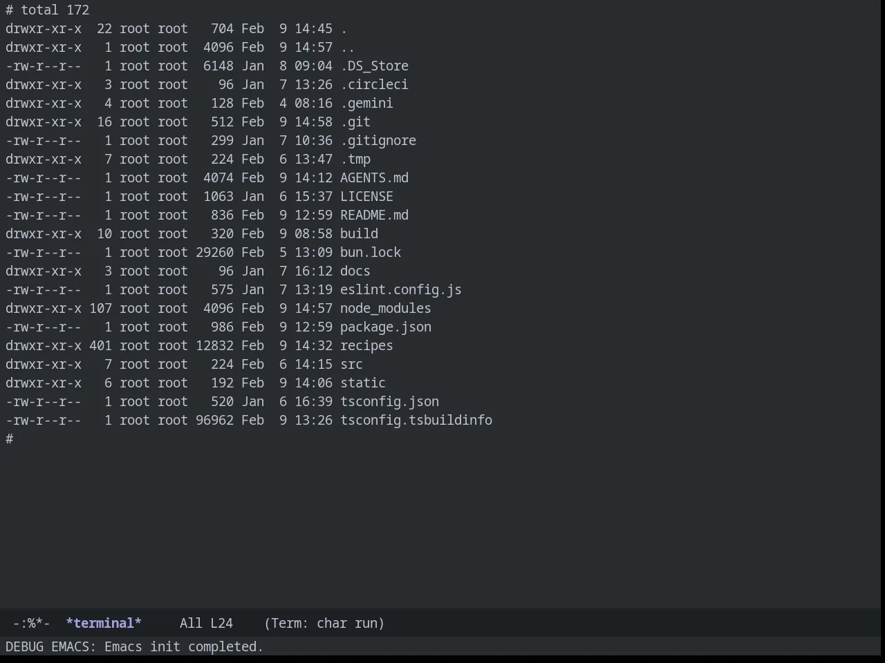The image size is (885, 663).
Task: Select the .gitignore file name
Action: pyautogui.click(x=378, y=140)
